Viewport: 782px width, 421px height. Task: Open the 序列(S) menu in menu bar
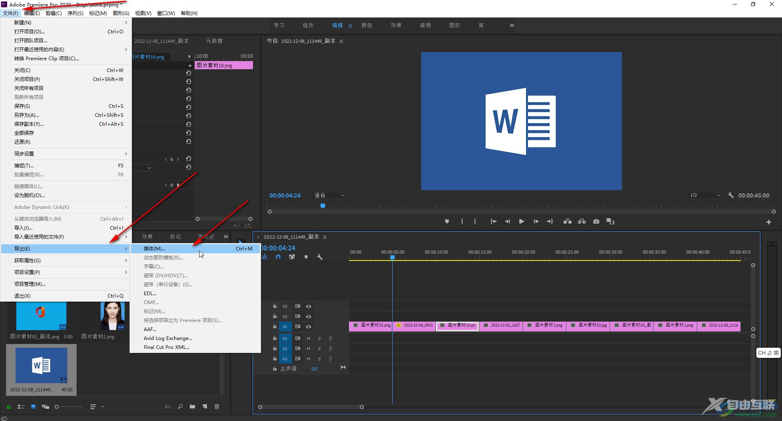[75, 13]
